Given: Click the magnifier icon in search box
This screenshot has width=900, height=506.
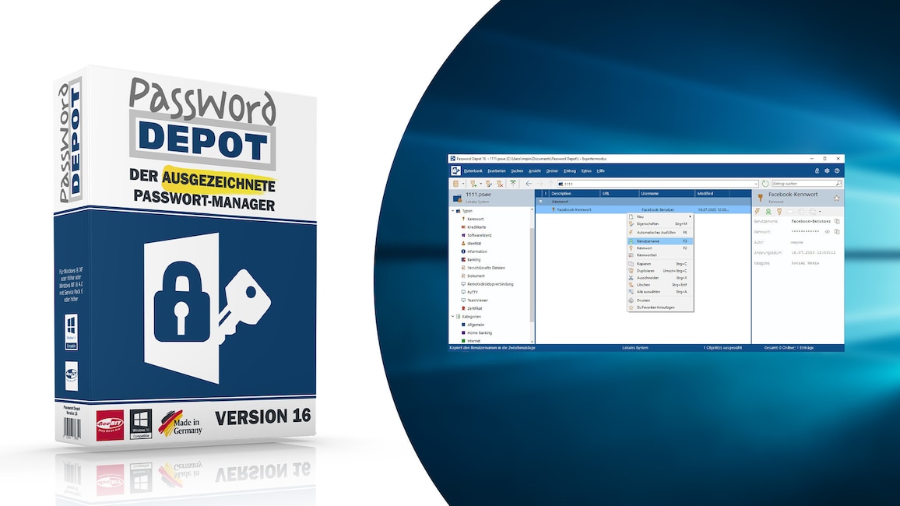Looking at the screenshot, I should (x=838, y=184).
